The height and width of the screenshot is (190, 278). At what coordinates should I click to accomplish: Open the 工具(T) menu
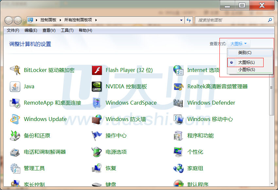[x=67, y=30]
